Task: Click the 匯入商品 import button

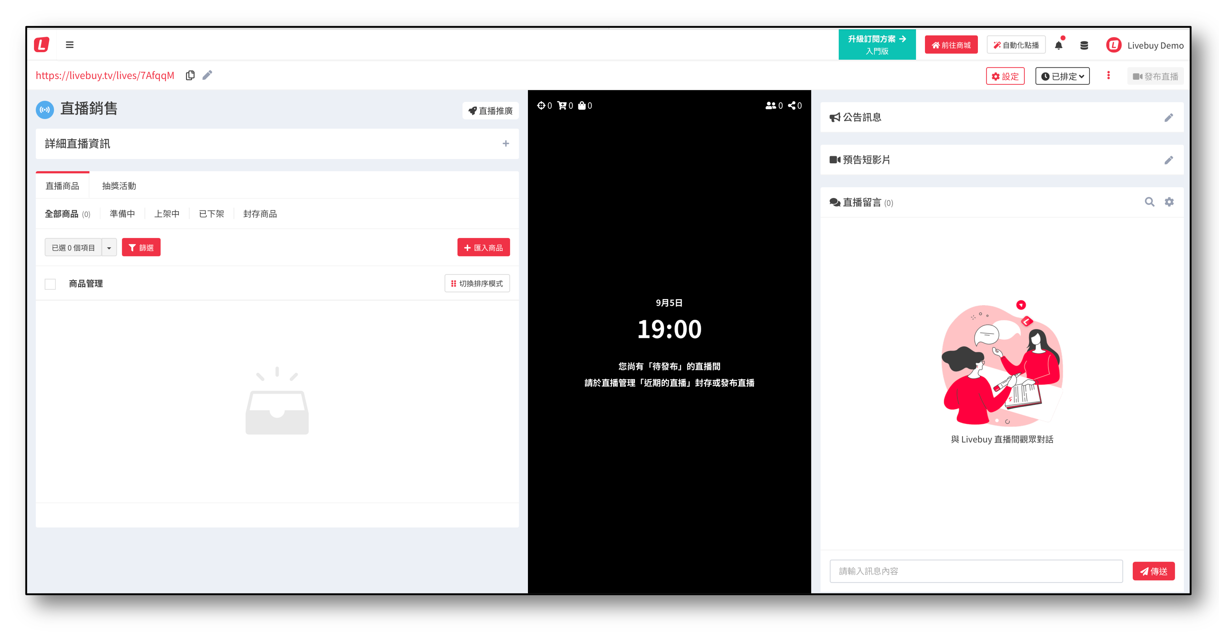Action: [483, 248]
